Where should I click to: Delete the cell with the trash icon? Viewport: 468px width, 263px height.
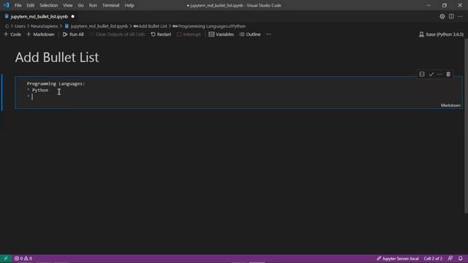[x=448, y=75]
